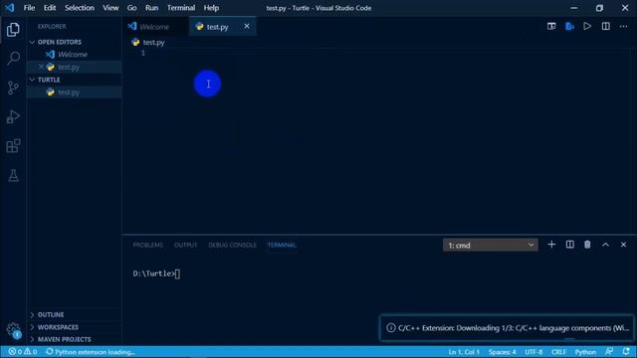Switch to the Problems panel tab
Image resolution: width=637 pixels, height=358 pixels.
[148, 245]
